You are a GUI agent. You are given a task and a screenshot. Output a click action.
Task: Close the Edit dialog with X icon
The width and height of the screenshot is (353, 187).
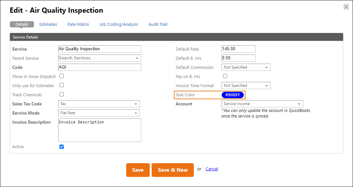[x=346, y=7]
